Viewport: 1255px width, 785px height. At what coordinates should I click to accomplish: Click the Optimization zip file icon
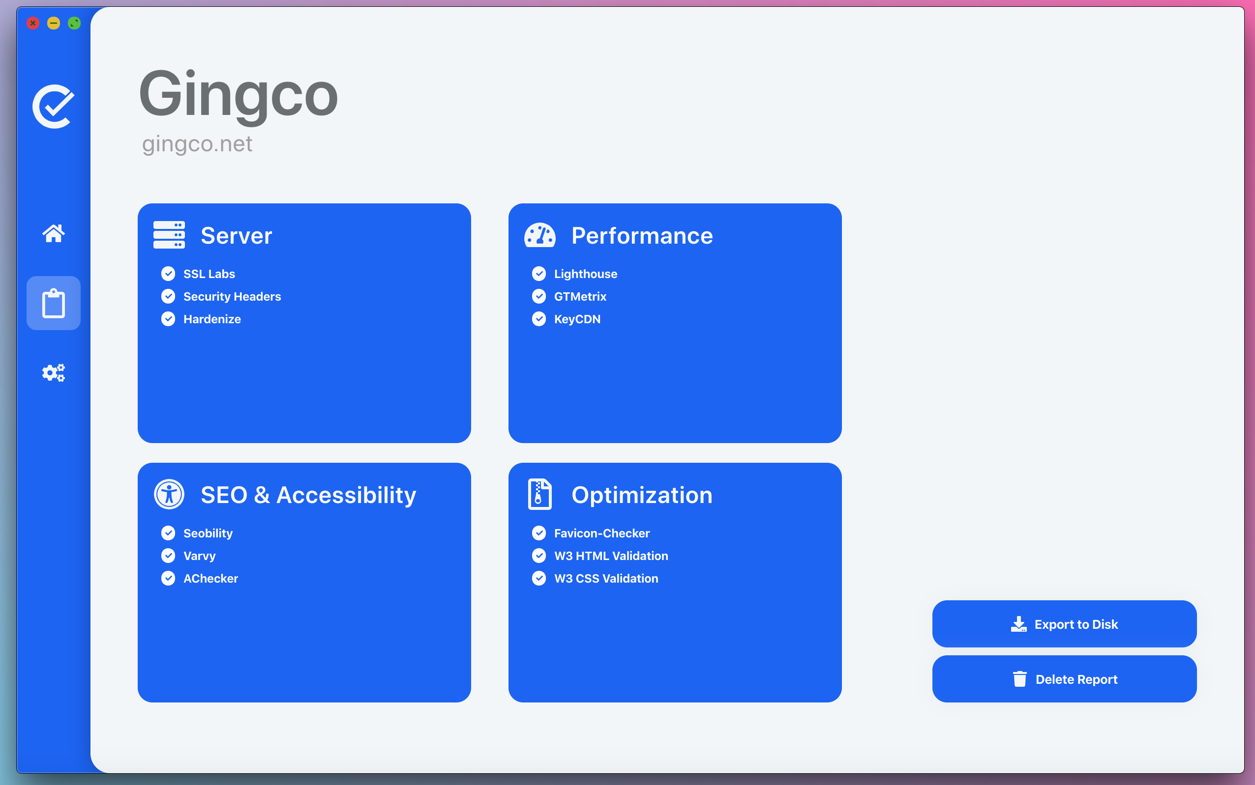539,494
